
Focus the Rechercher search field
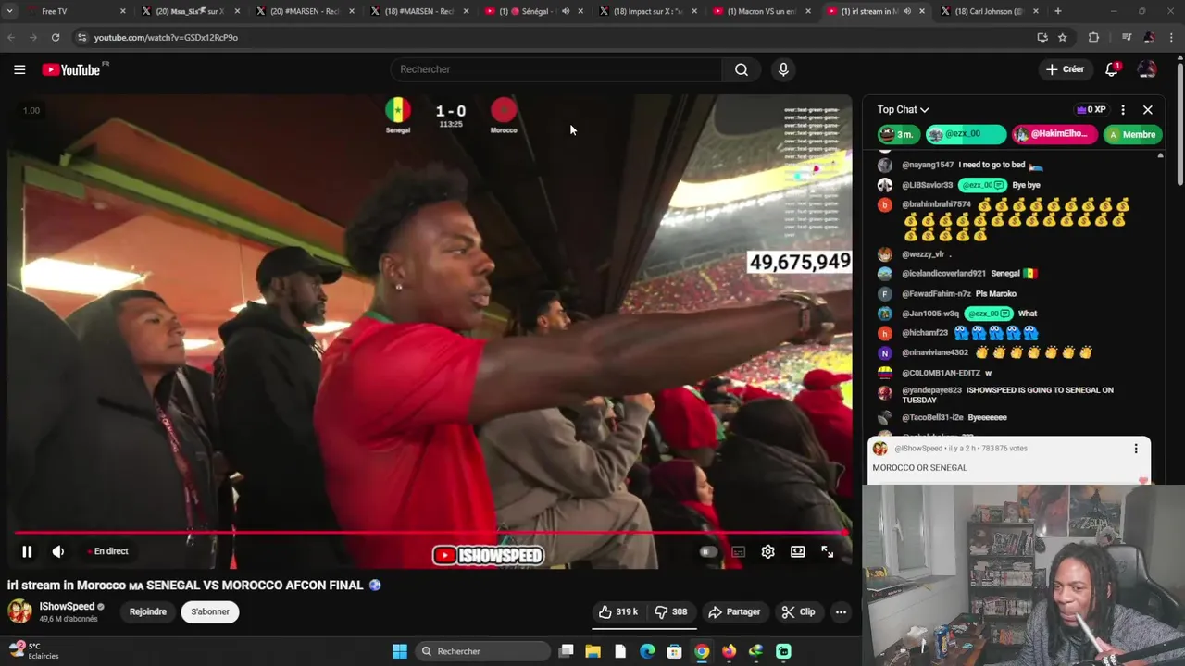(x=555, y=69)
